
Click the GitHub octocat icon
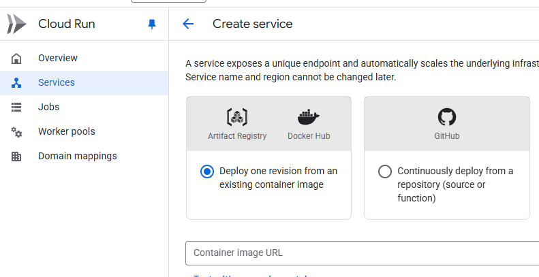(x=446, y=117)
